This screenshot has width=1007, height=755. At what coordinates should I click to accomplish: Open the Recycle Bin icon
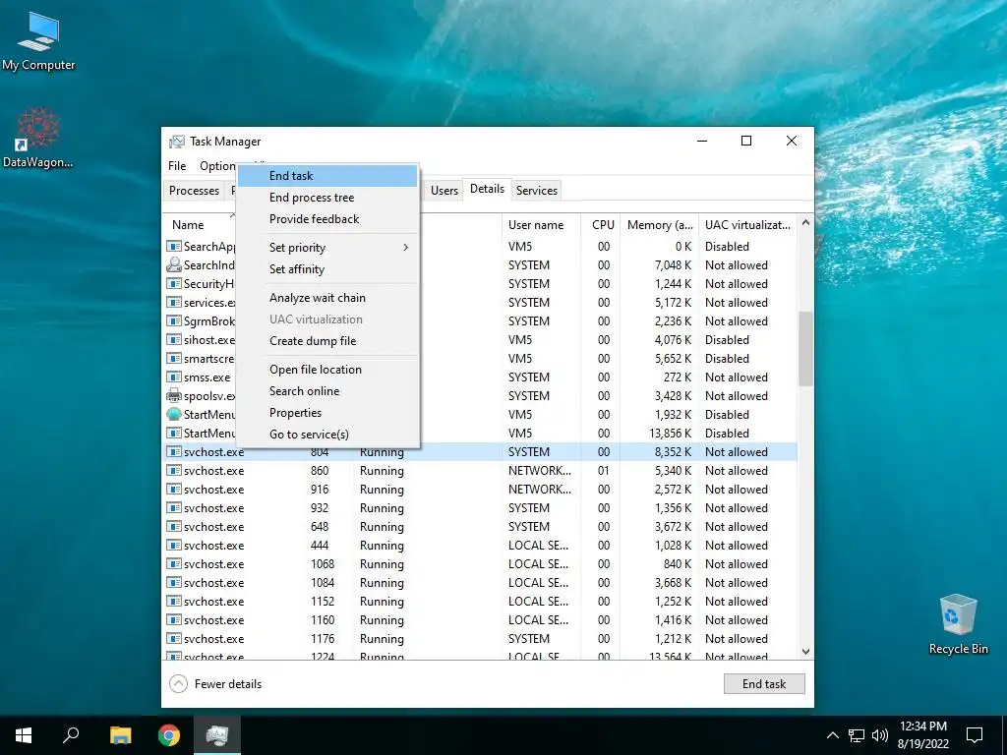958,624
